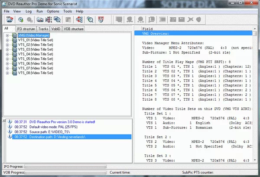Expand the VTS_05 tree node
The width and height of the screenshot is (260, 177).
[7, 59]
